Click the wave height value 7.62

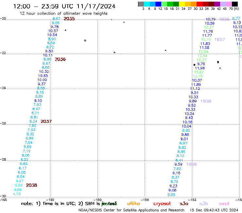coord(177,169)
